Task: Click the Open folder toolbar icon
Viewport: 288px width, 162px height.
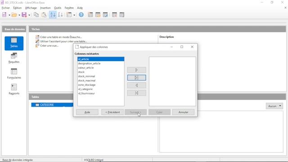Action: pyautogui.click(x=14, y=15)
